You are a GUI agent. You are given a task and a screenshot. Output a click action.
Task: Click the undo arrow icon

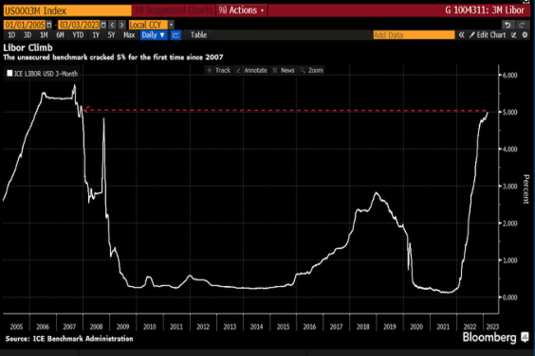pyautogui.click(x=508, y=24)
